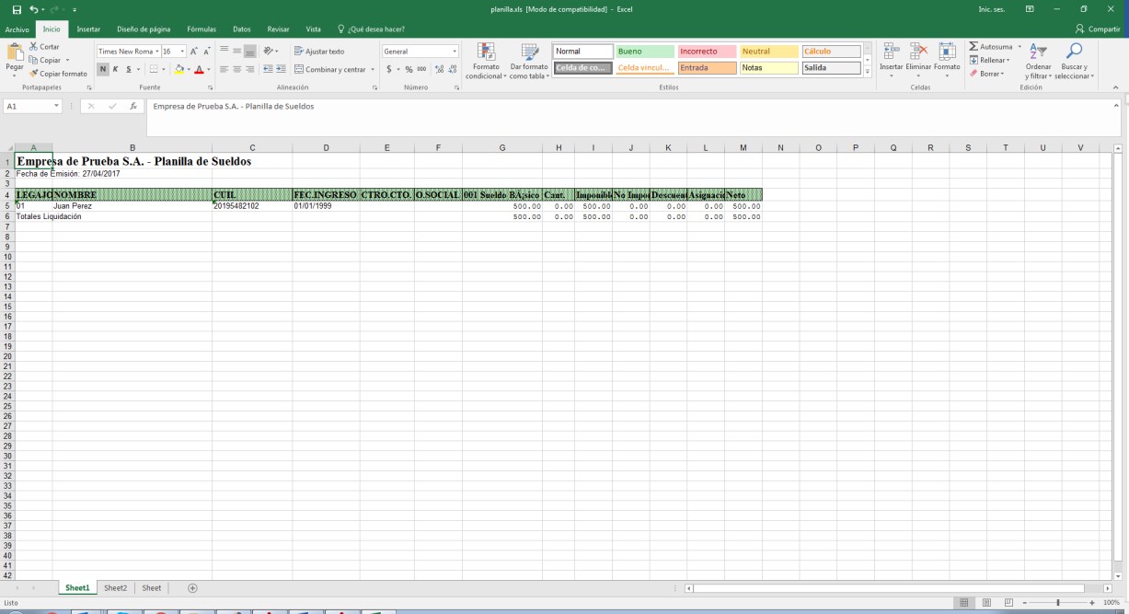The width and height of the screenshot is (1129, 614).
Task: Click the Copiar formato paintbrush
Action: coord(34,74)
